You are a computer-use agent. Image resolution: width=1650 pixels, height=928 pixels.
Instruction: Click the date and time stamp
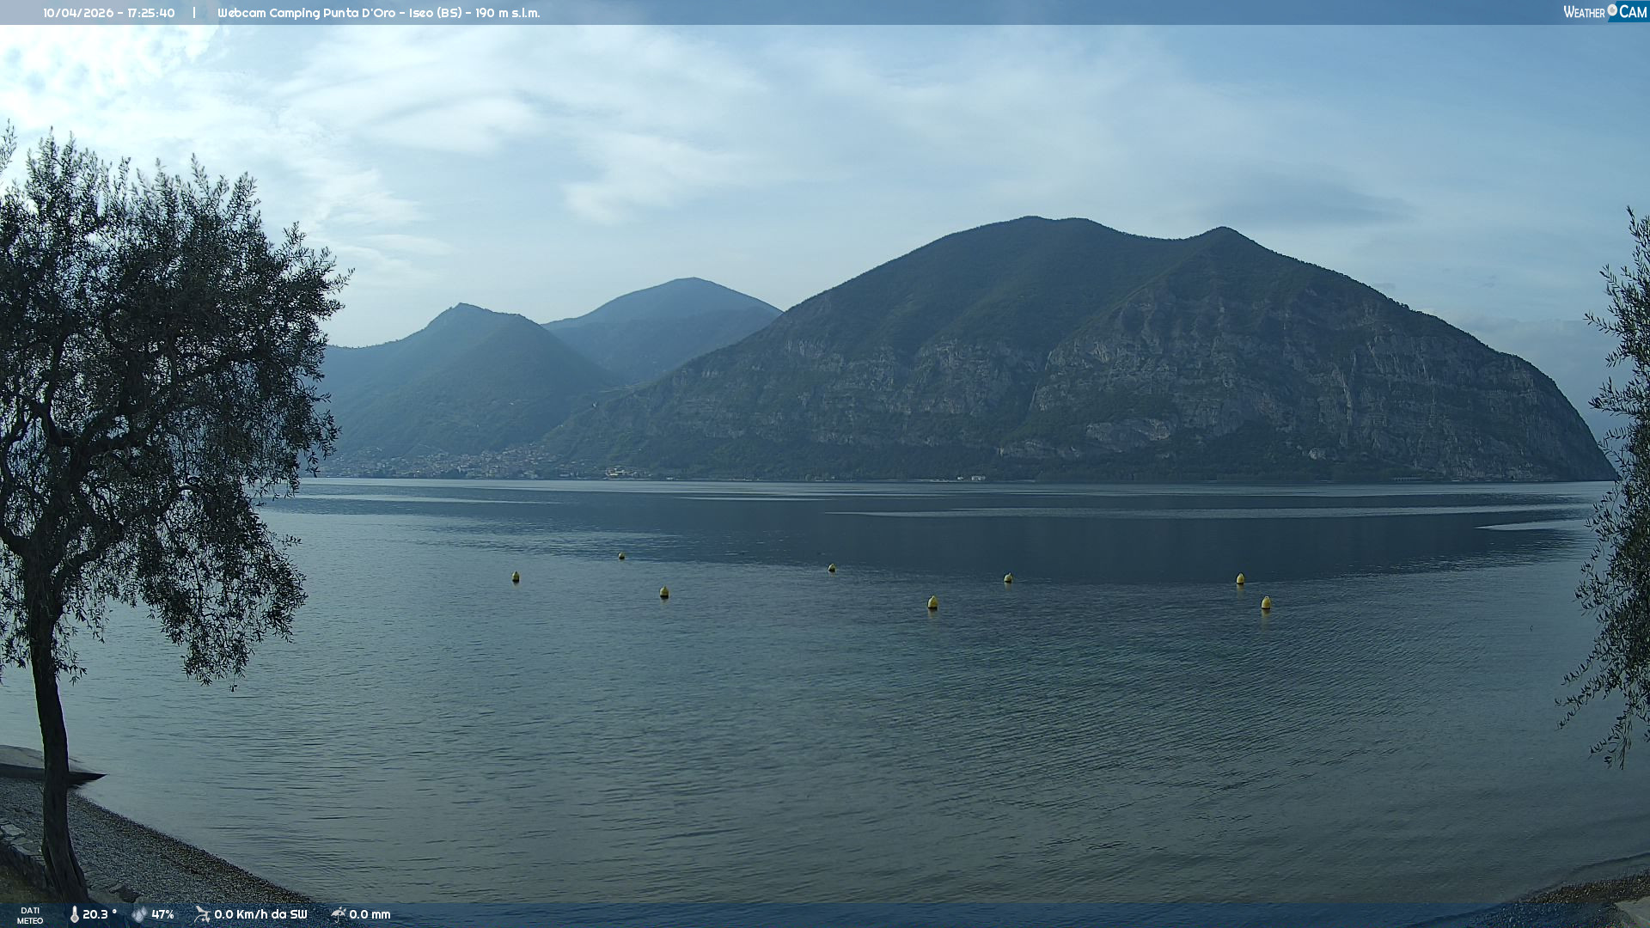point(109,13)
